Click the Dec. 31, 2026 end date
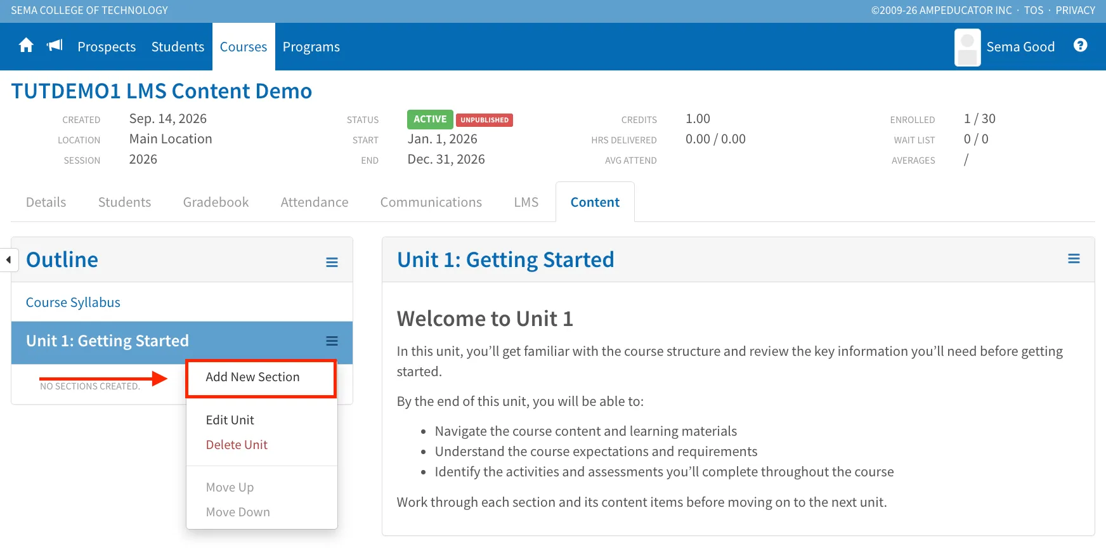1106x548 pixels. [x=446, y=159]
